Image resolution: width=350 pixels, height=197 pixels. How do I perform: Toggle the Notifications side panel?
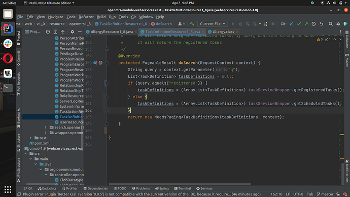click(x=347, y=171)
